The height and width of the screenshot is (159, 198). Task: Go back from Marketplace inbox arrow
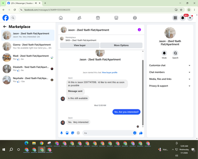coord(5,27)
